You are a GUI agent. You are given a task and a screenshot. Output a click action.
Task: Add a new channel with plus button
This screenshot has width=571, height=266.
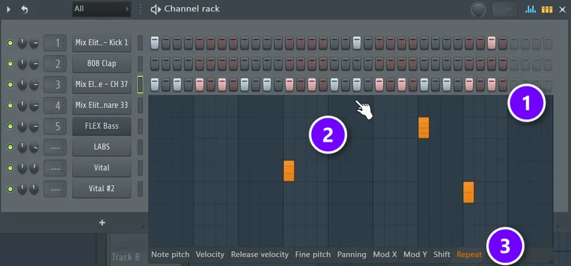pos(102,223)
